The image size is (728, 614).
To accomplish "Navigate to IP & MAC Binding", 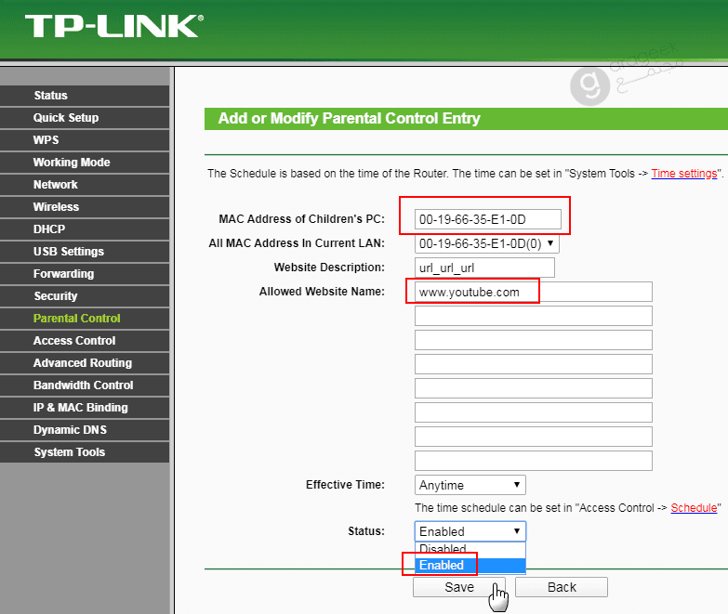I will (80, 408).
